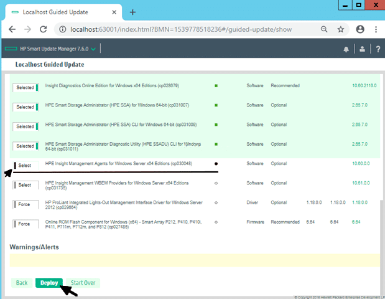This screenshot has height=299, width=385.
Task: Select HPE Insight Management WBEM Providers
Action: [26, 185]
